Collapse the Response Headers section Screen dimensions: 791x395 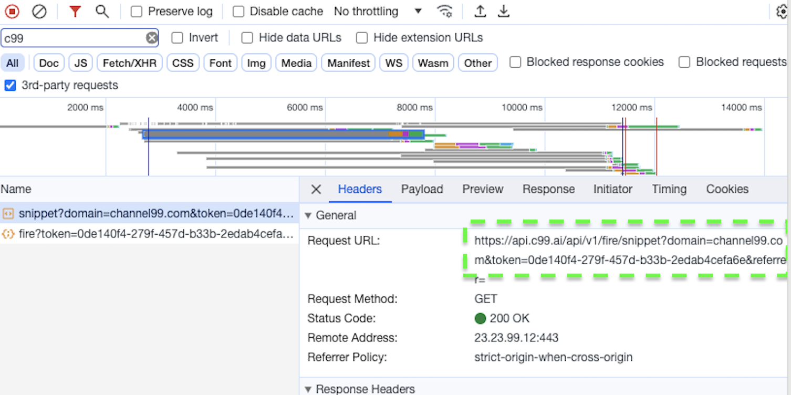pyautogui.click(x=308, y=389)
